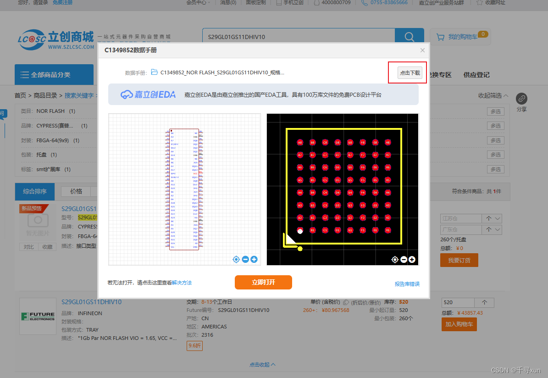Click the 首页 breadcrumb

pos(20,95)
